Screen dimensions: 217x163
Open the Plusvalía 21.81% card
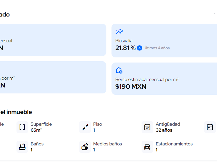[164, 41]
